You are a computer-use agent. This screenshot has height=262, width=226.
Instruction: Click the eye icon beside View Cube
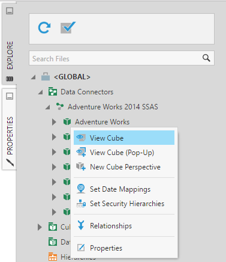tap(81, 138)
